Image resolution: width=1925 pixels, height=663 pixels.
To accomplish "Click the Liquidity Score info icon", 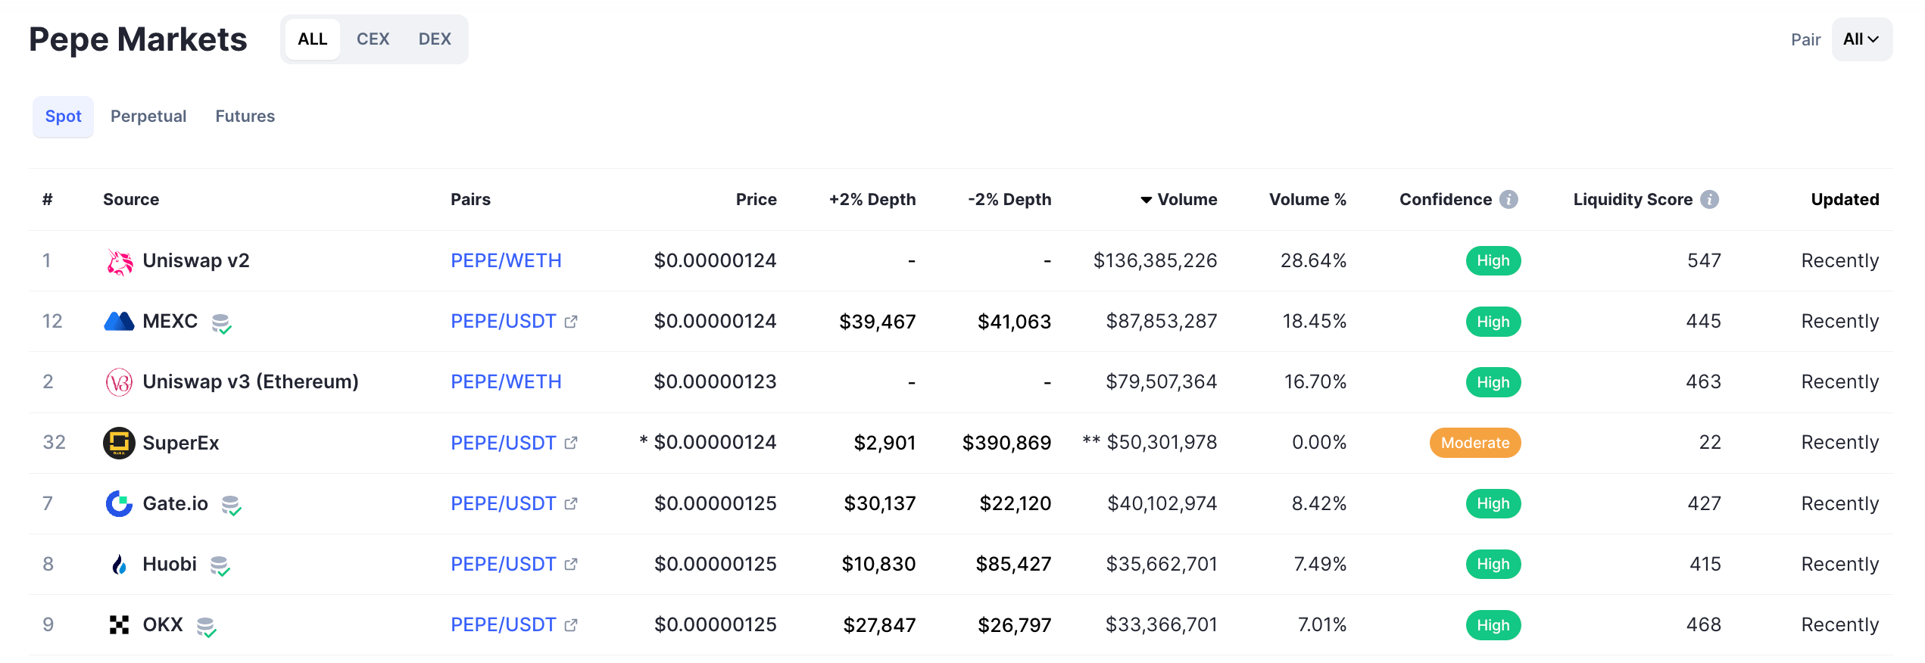I will click(x=1709, y=199).
